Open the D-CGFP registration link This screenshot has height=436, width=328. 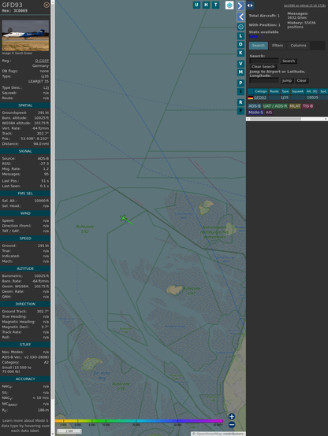(x=42, y=61)
